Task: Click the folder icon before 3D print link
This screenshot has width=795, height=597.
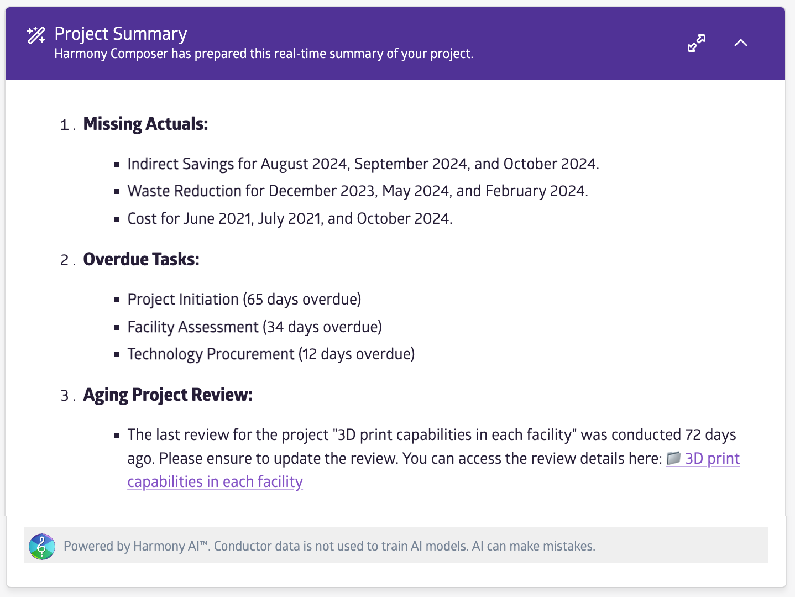Action: [673, 458]
